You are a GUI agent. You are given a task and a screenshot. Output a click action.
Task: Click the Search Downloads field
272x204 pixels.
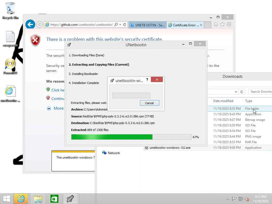(x=260, y=92)
